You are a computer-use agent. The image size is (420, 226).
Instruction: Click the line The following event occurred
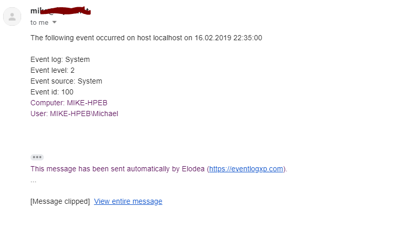(146, 38)
